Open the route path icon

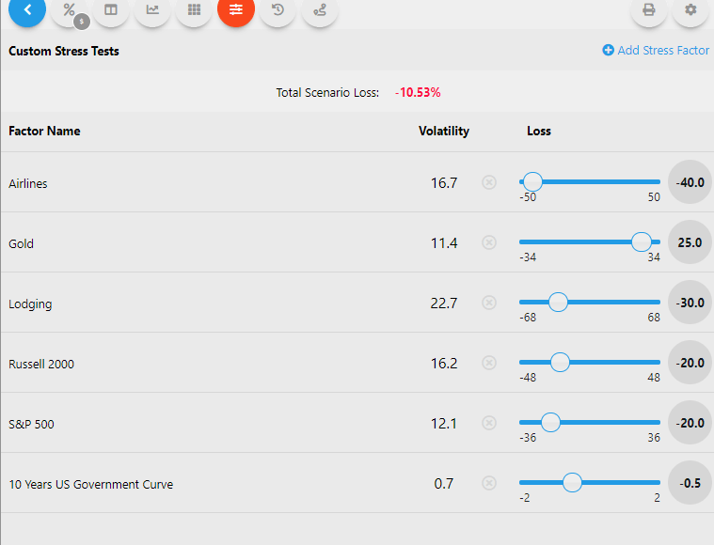point(320,10)
